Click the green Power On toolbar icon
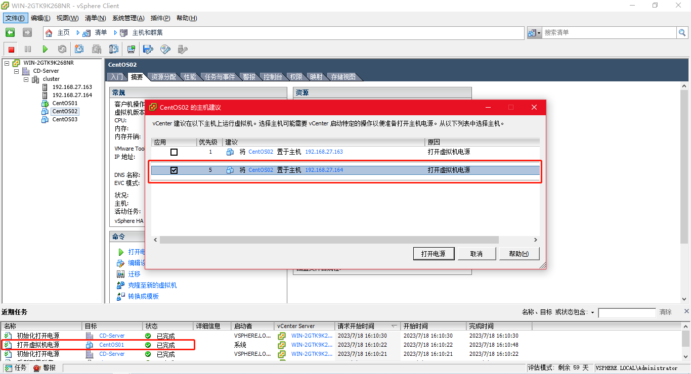691x374 pixels. [45, 49]
